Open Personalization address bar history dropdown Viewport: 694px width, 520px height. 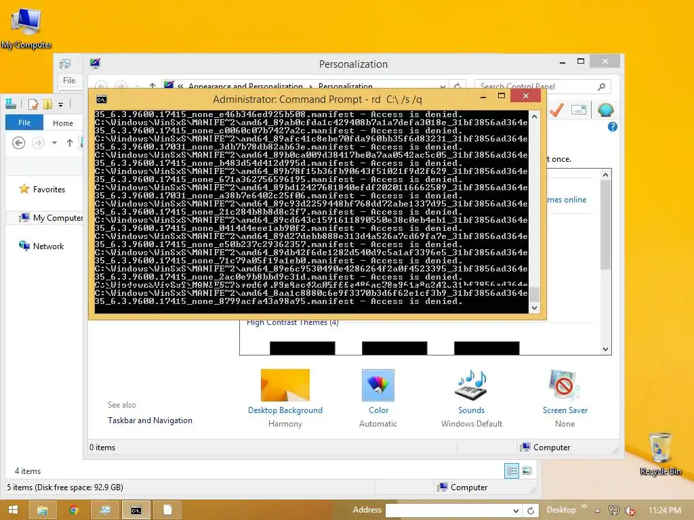click(443, 86)
